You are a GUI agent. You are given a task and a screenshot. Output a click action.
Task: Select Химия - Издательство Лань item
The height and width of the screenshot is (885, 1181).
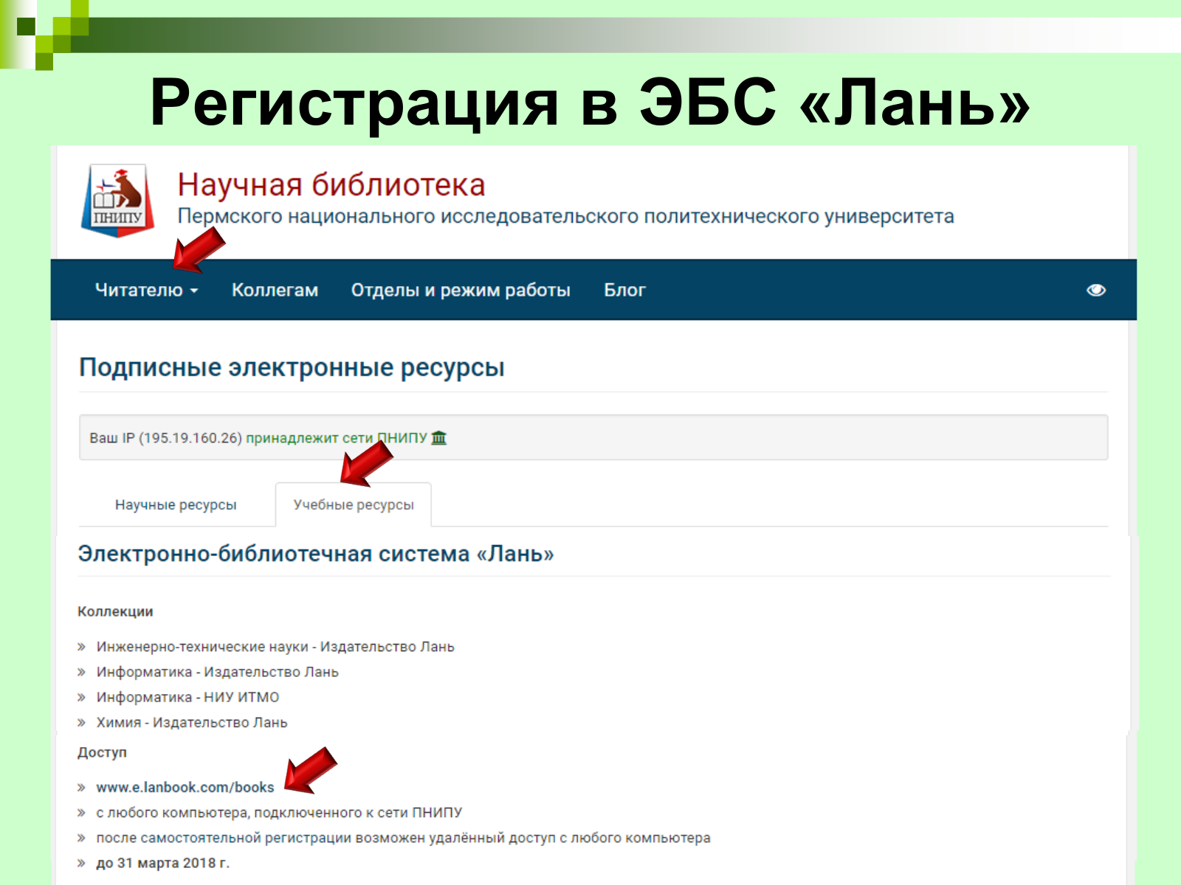[x=192, y=722]
